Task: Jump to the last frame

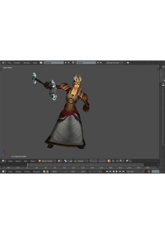Action: tap(123, 172)
